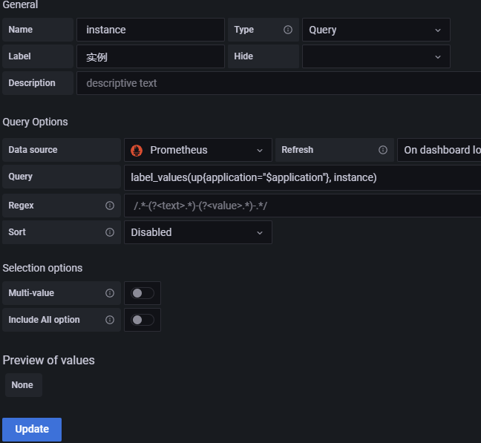Image resolution: width=481 pixels, height=443 pixels.
Task: Open the Type dropdown showing Query
Action: tap(376, 30)
